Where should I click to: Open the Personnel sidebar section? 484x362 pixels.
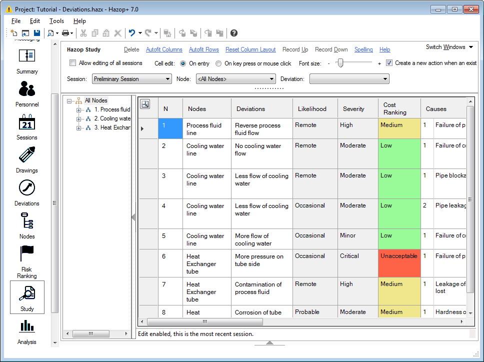pos(27,90)
